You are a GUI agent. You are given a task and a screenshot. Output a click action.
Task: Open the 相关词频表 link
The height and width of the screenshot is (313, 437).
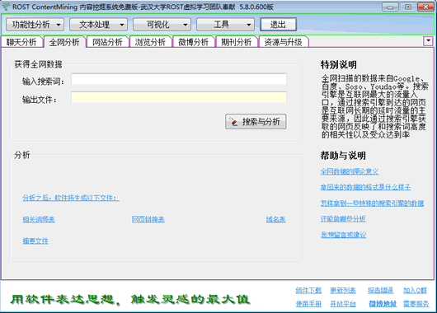pos(39,219)
